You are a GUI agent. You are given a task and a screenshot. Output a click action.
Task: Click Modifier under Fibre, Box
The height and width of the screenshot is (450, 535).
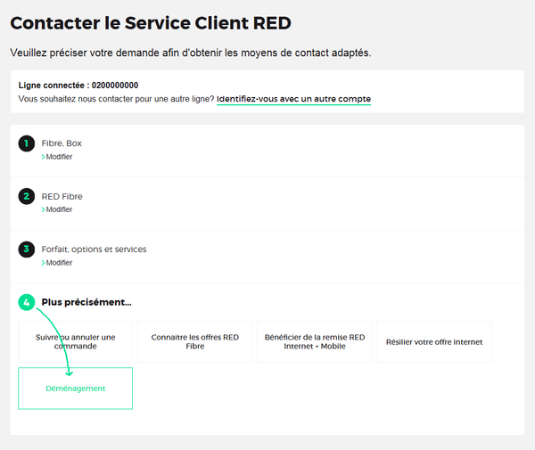[59, 157]
